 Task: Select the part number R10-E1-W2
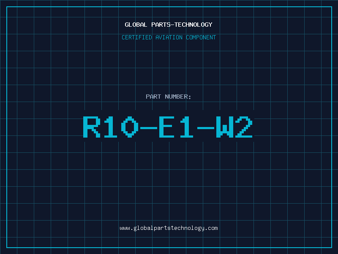pyautogui.click(x=168, y=127)
